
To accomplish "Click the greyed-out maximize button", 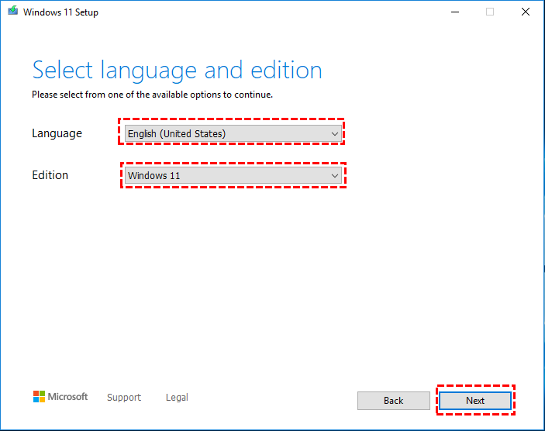I will pos(489,12).
